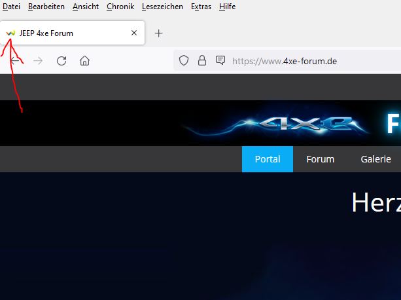The image size is (401, 300).
Task: Click the forward navigation arrow
Action: coord(38,61)
